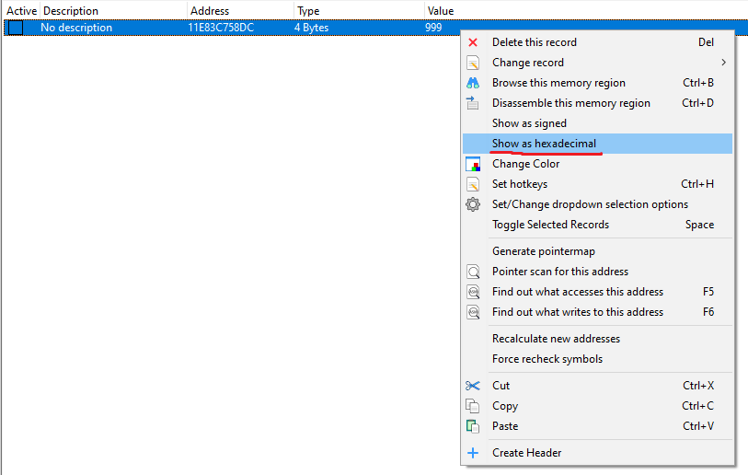This screenshot has width=748, height=475.
Task: Click the value 999 in the record
Action: click(x=433, y=28)
